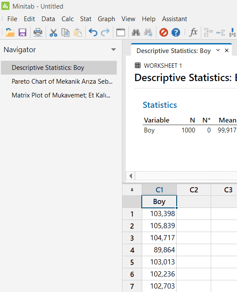Open the output tab chevron dropdown

218,50
